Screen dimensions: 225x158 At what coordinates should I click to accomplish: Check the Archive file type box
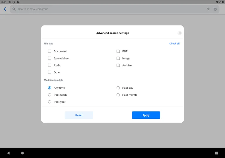(118, 65)
